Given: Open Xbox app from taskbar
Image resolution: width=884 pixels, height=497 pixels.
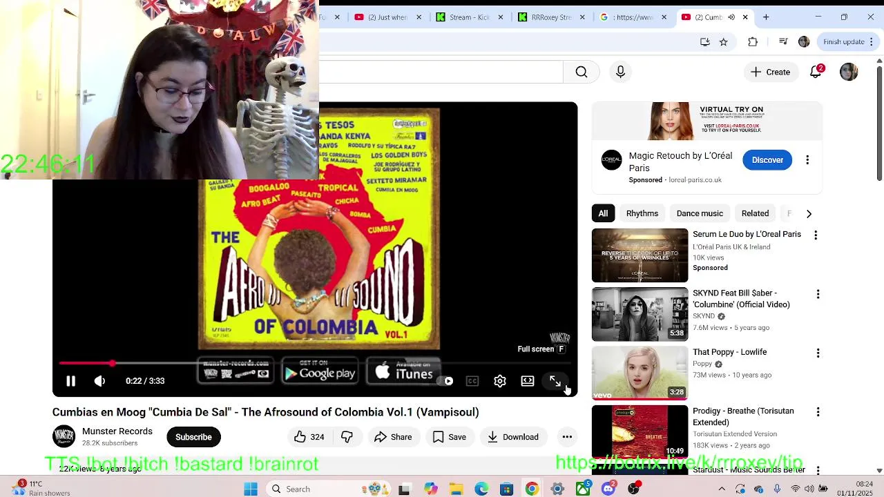Looking at the screenshot, I should click(x=584, y=489).
